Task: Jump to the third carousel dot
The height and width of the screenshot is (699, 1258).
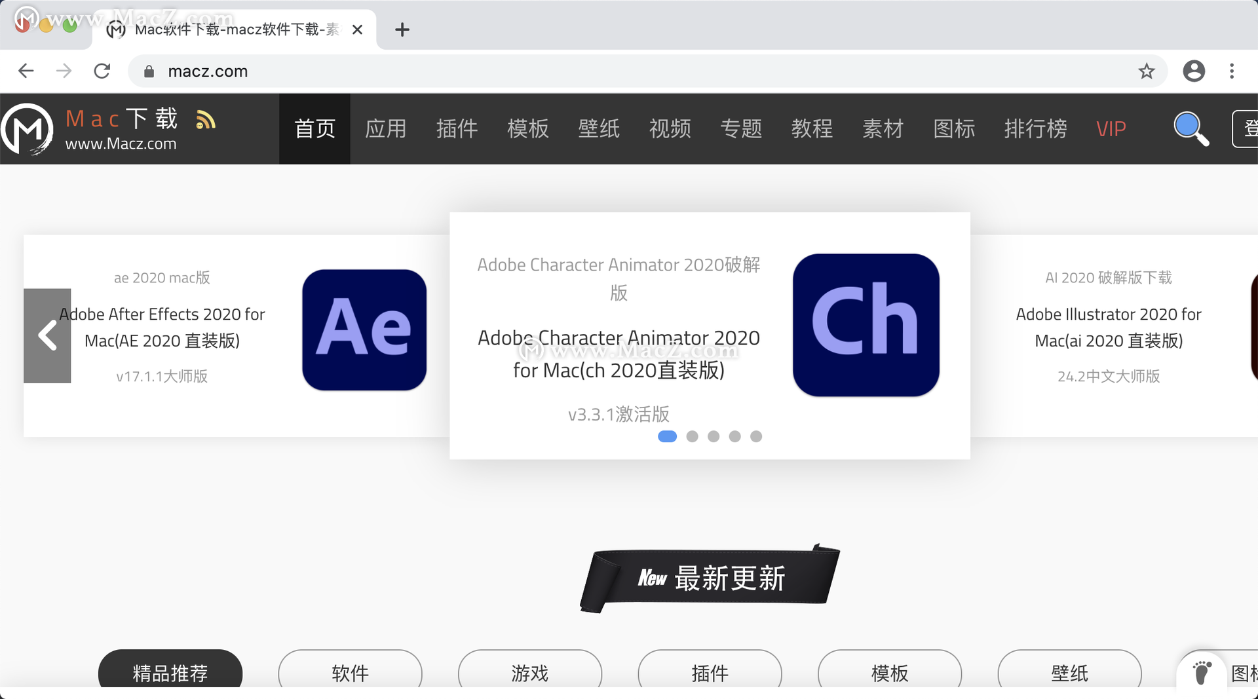Action: coord(714,436)
